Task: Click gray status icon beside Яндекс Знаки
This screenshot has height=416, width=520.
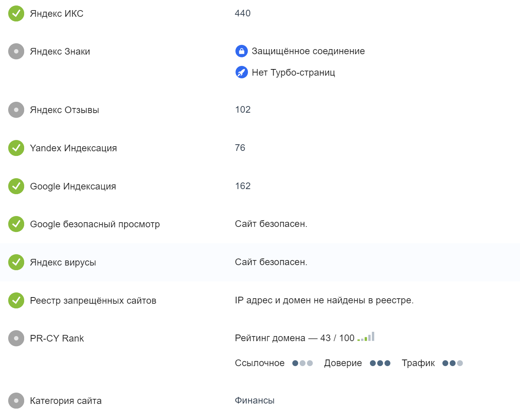Action: click(x=16, y=51)
